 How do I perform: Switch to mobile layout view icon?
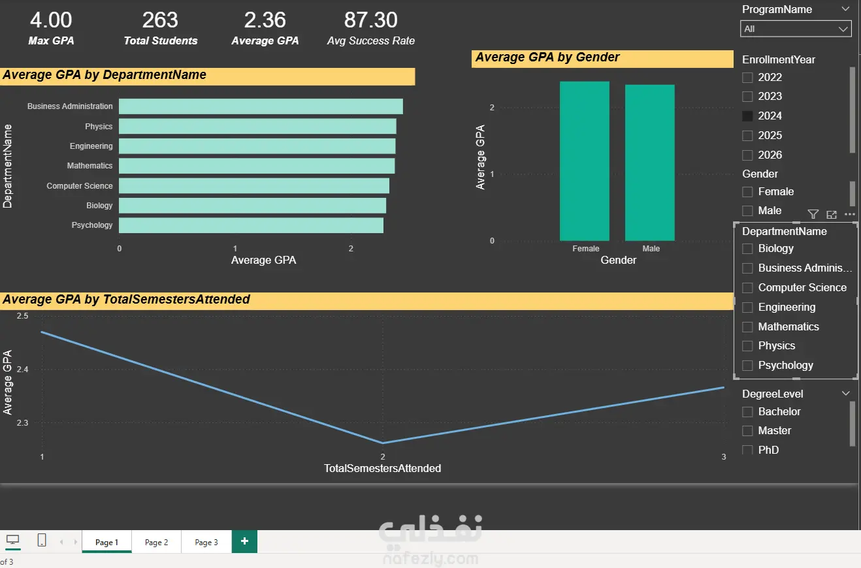click(x=42, y=540)
